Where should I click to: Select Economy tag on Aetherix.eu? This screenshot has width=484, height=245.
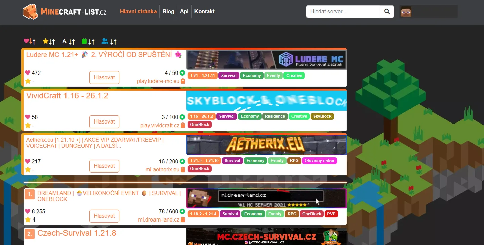(x=255, y=161)
